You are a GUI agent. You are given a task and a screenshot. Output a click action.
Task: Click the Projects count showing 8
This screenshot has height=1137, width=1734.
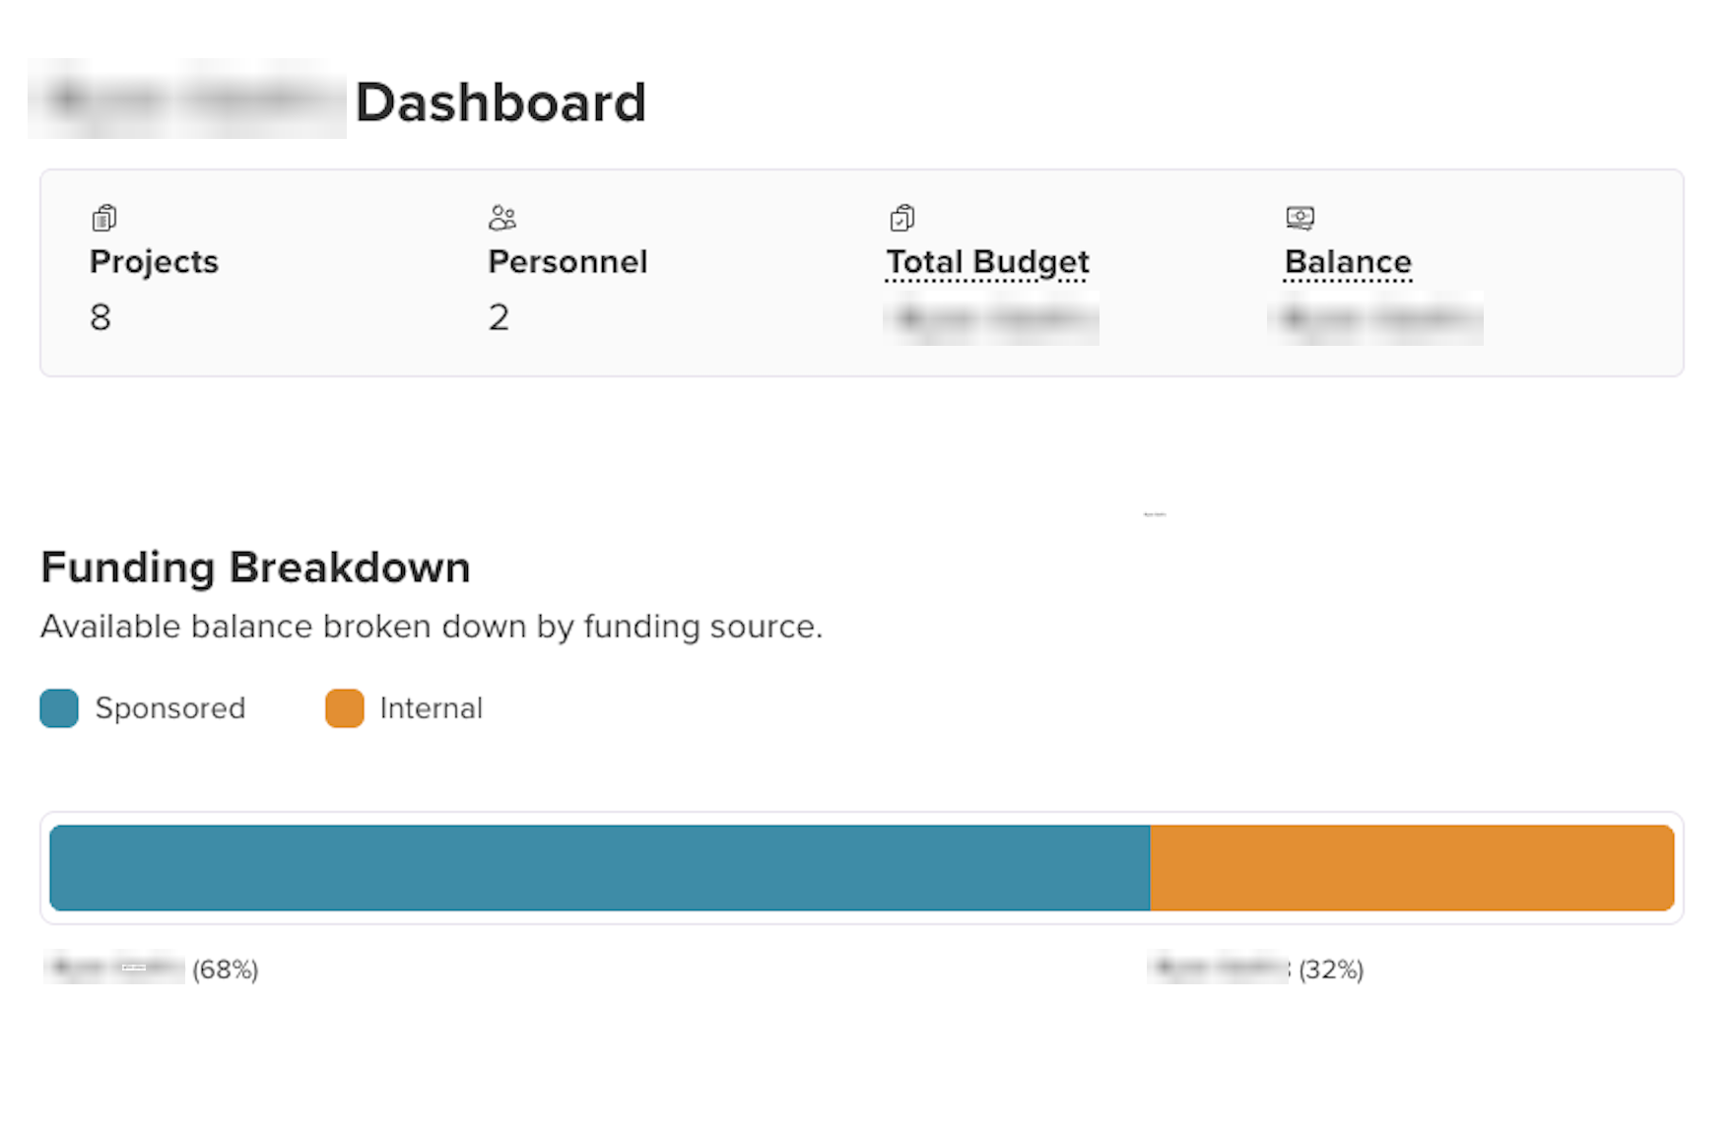[100, 316]
